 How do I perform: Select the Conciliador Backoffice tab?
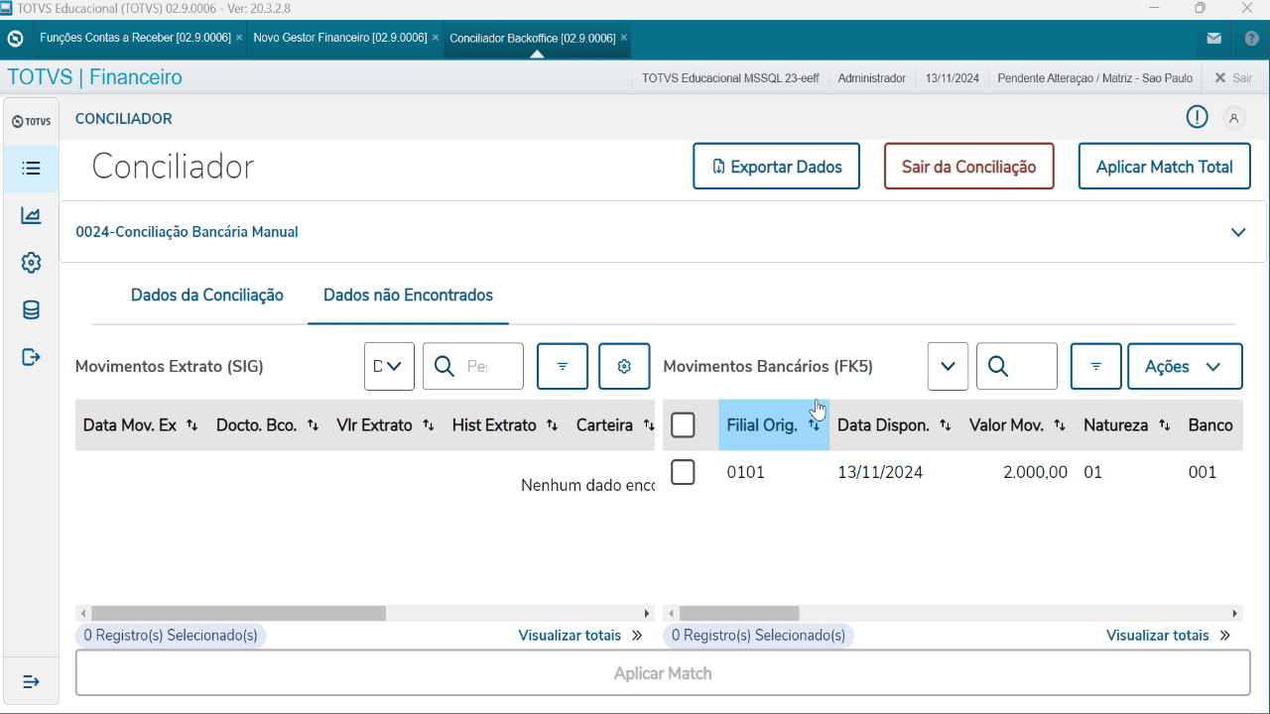point(533,38)
